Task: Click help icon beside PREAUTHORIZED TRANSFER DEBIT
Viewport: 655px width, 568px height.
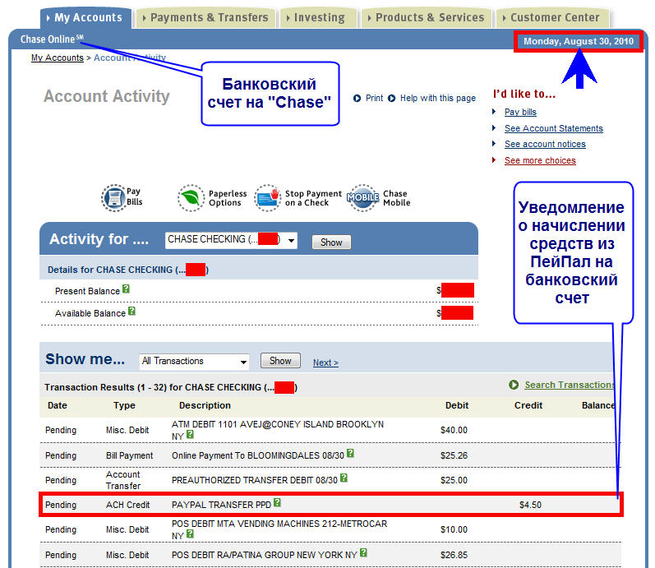Action: pyautogui.click(x=344, y=478)
